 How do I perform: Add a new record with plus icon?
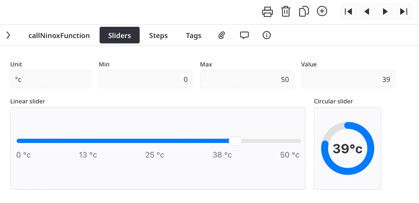(322, 11)
